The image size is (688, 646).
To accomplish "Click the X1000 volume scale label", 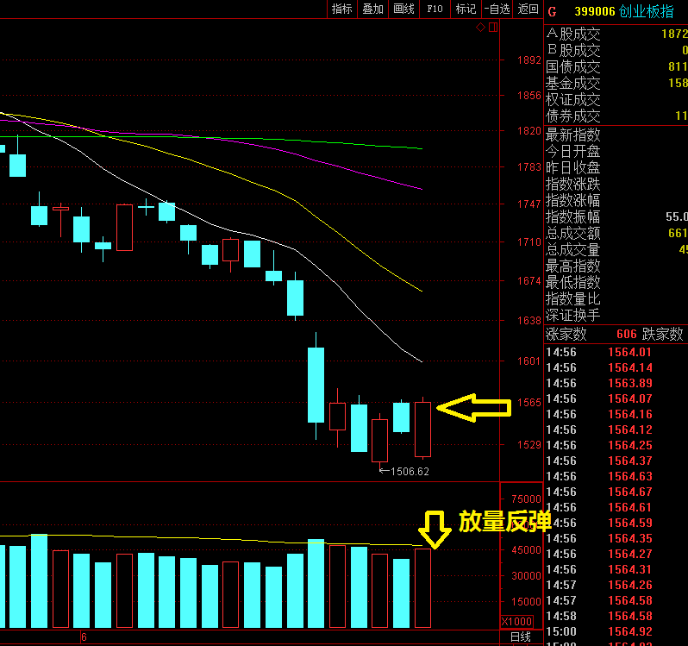I will [516, 622].
